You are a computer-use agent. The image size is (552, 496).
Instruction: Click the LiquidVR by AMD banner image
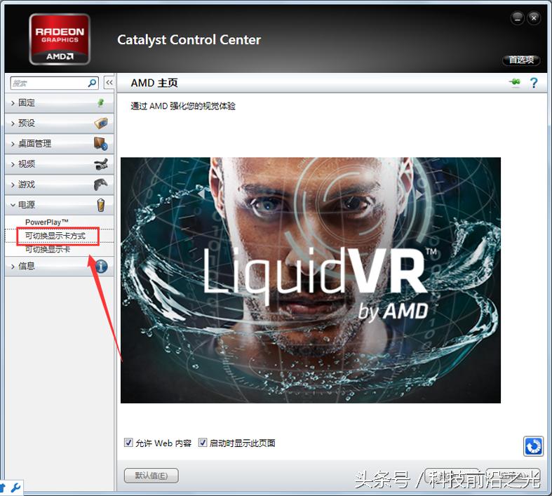[311, 280]
